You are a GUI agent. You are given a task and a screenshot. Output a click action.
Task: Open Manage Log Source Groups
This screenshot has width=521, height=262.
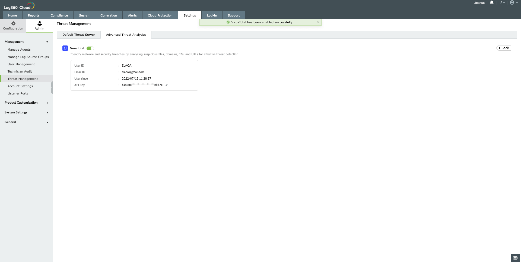point(28,57)
